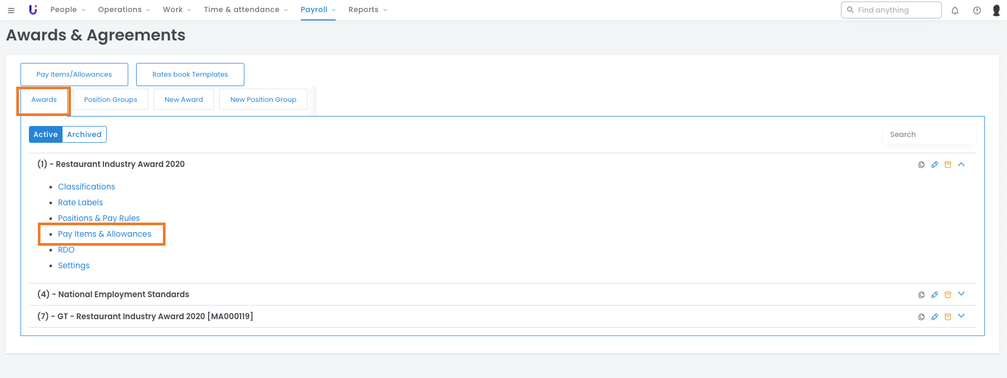The image size is (1007, 378).
Task: Open the hamburger navigation menu
Action: [11, 10]
